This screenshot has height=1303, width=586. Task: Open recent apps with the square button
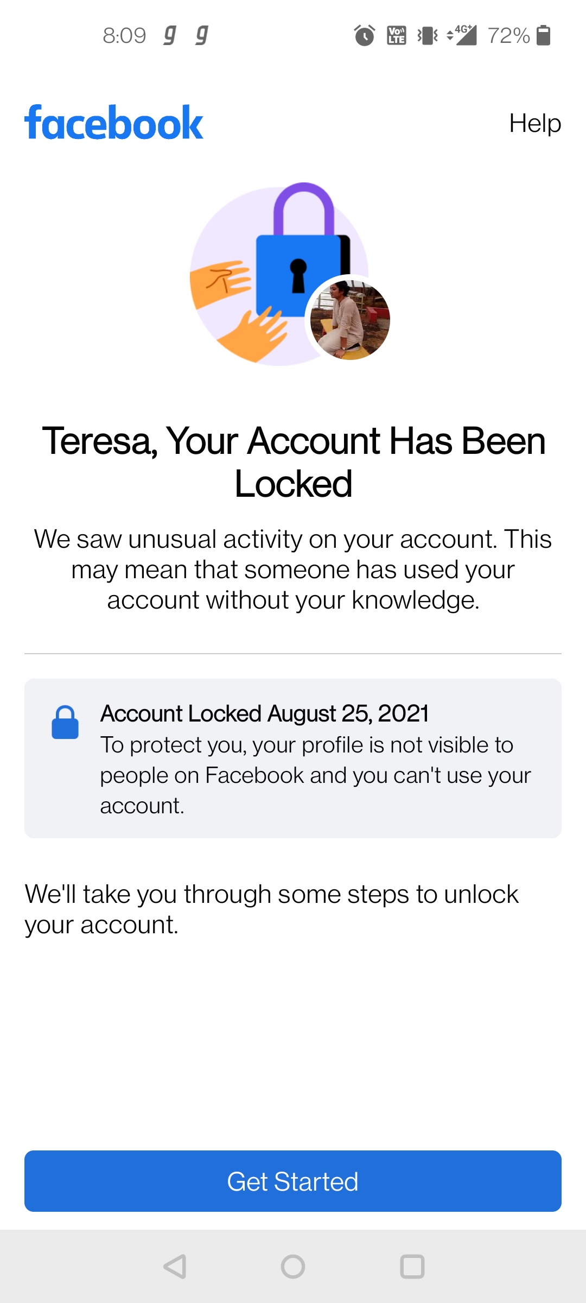[412, 1267]
